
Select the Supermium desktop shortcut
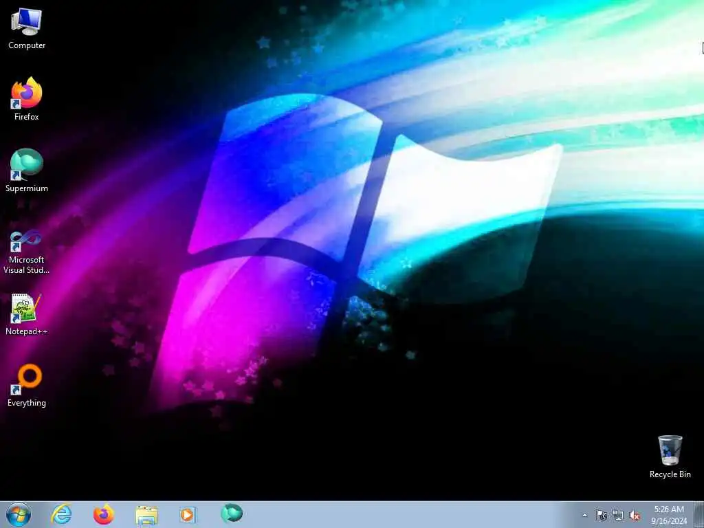pos(27,170)
